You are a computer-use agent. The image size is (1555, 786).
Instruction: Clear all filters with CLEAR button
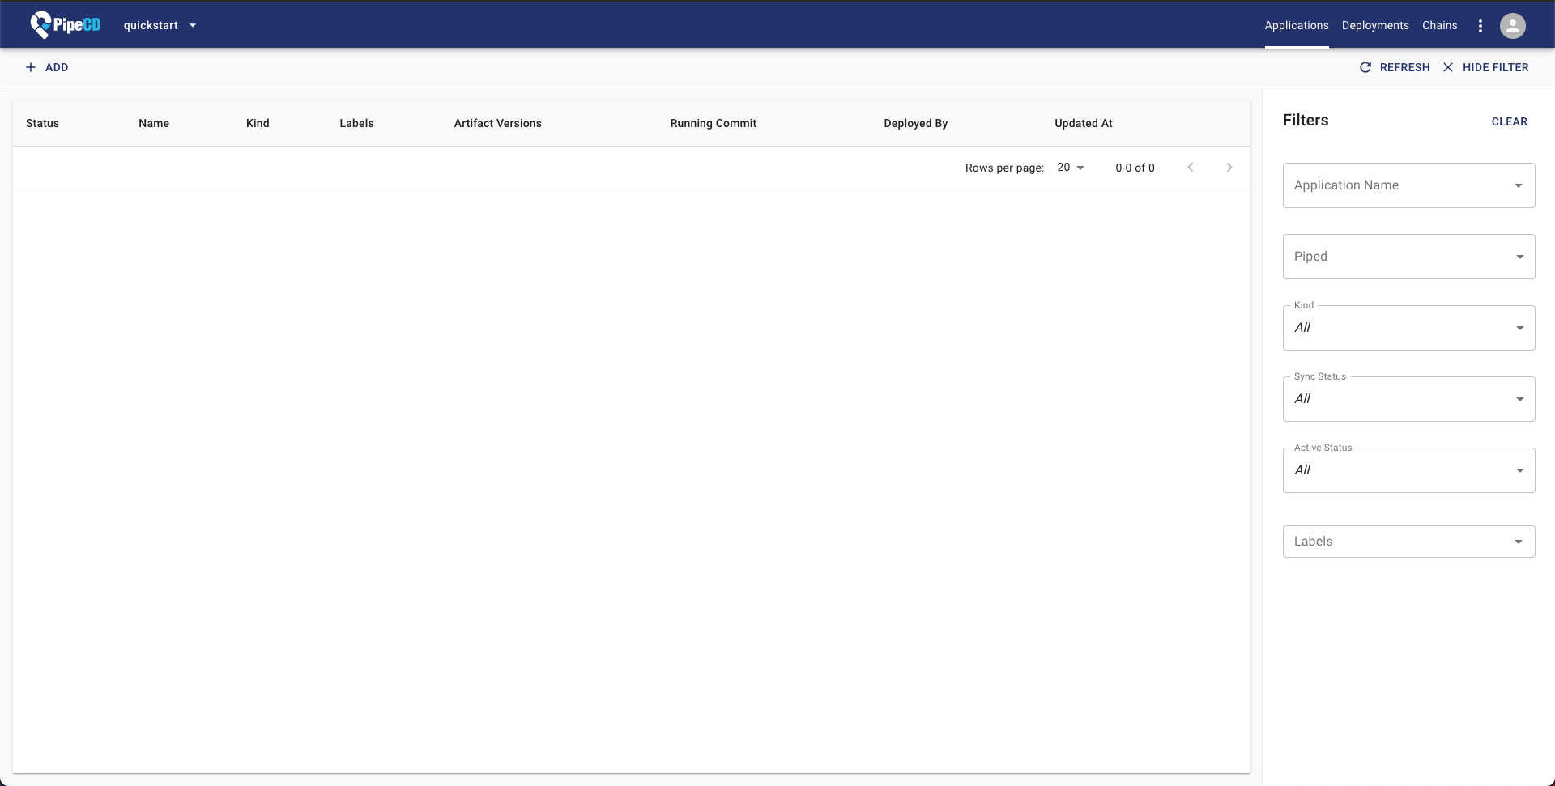[1509, 121]
